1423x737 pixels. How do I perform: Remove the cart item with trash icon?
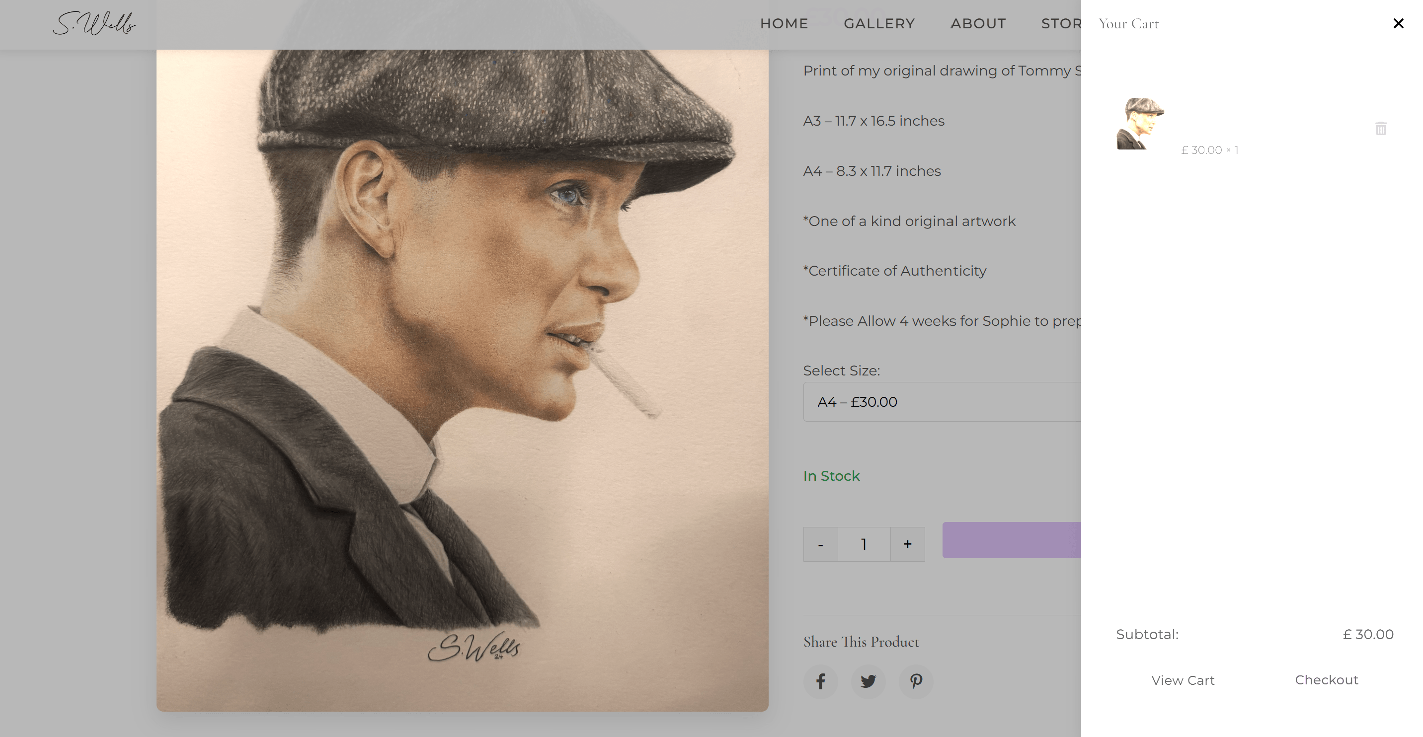pyautogui.click(x=1380, y=129)
